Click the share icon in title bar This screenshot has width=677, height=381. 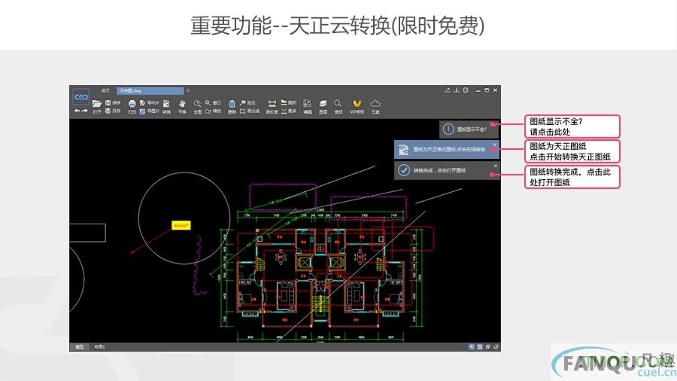(x=448, y=90)
